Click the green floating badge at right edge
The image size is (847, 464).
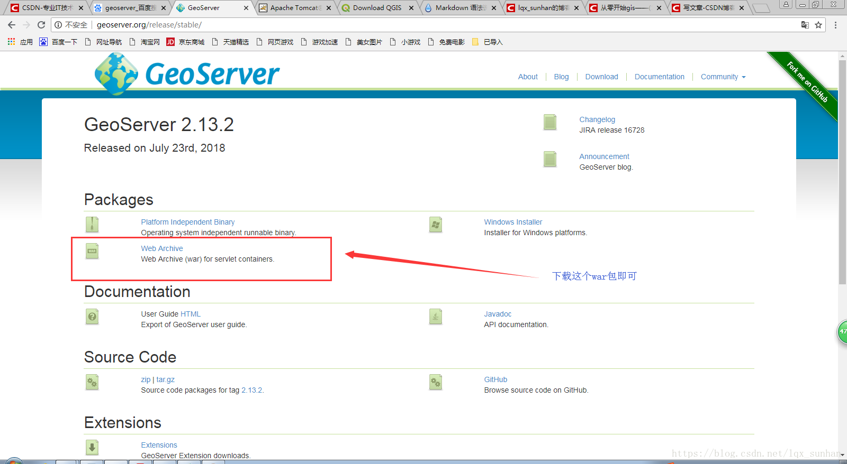coord(842,332)
